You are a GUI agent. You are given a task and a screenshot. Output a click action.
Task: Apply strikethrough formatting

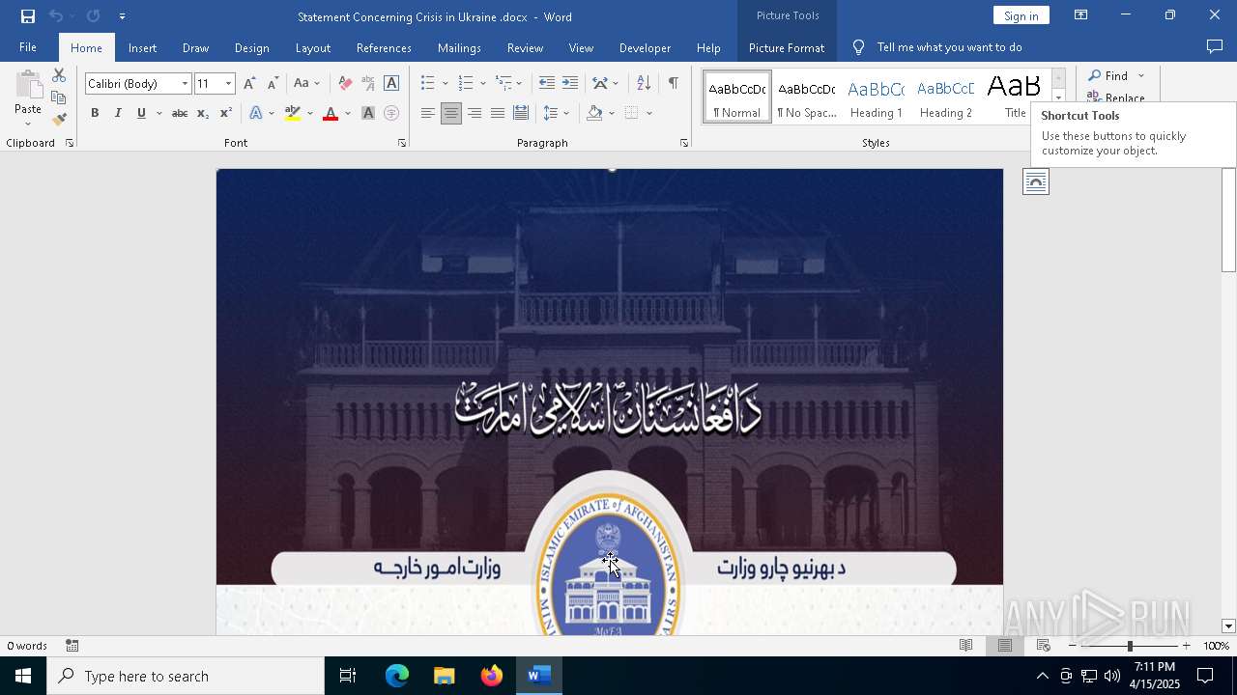click(x=180, y=114)
